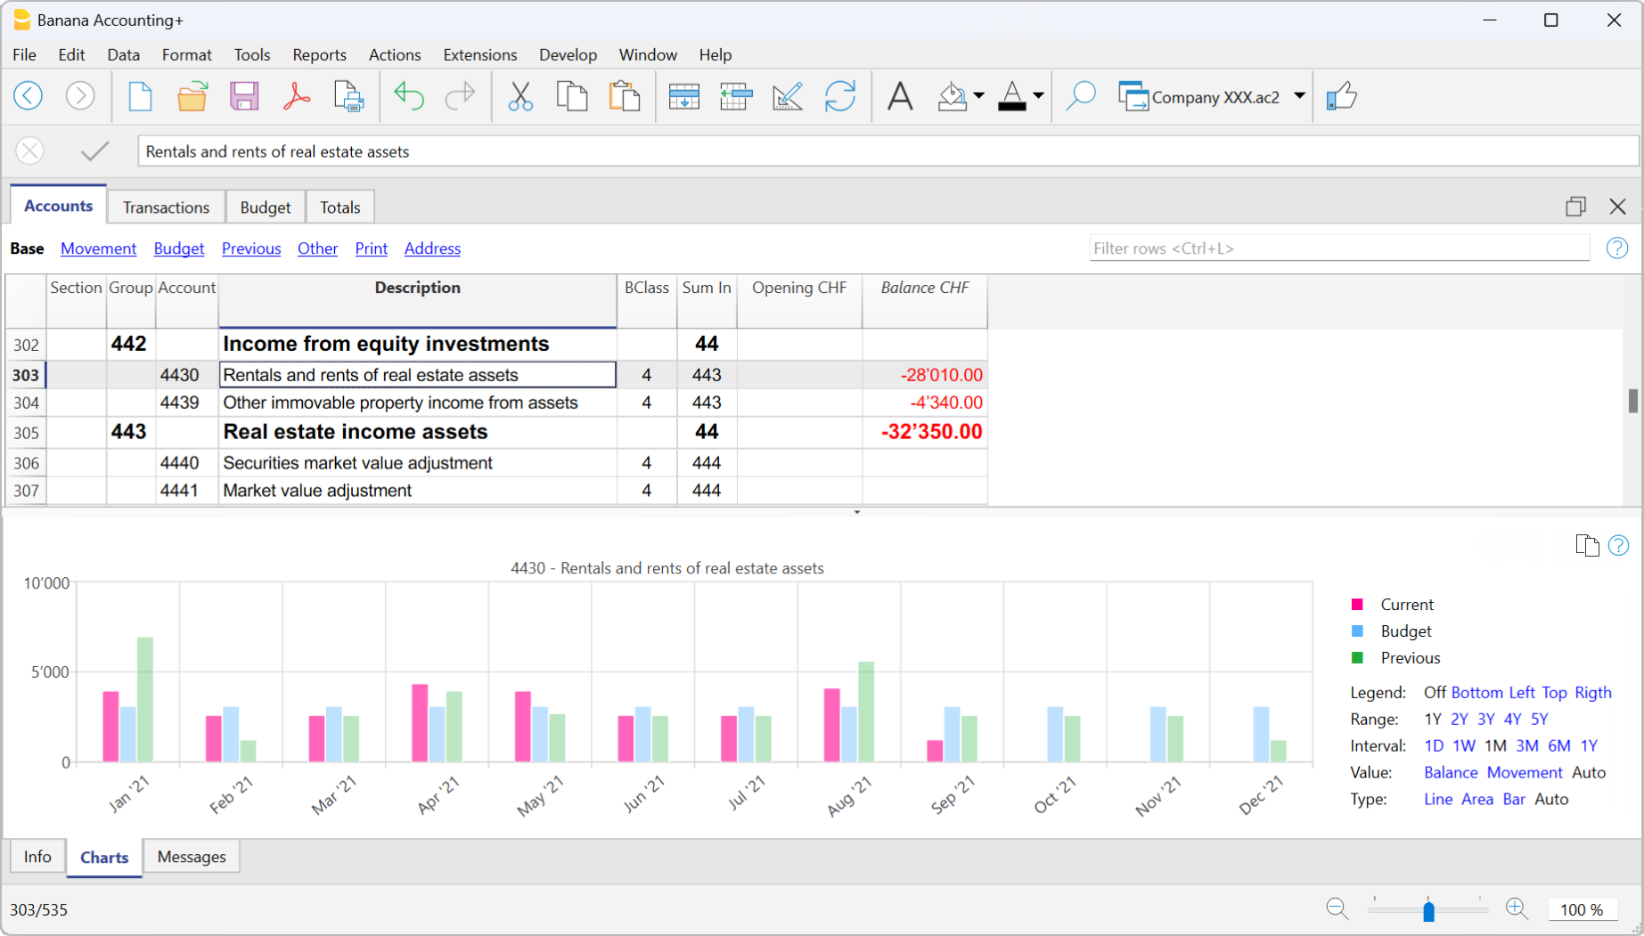
Task: Click the thumbs up feedback icon
Action: pyautogui.click(x=1341, y=96)
